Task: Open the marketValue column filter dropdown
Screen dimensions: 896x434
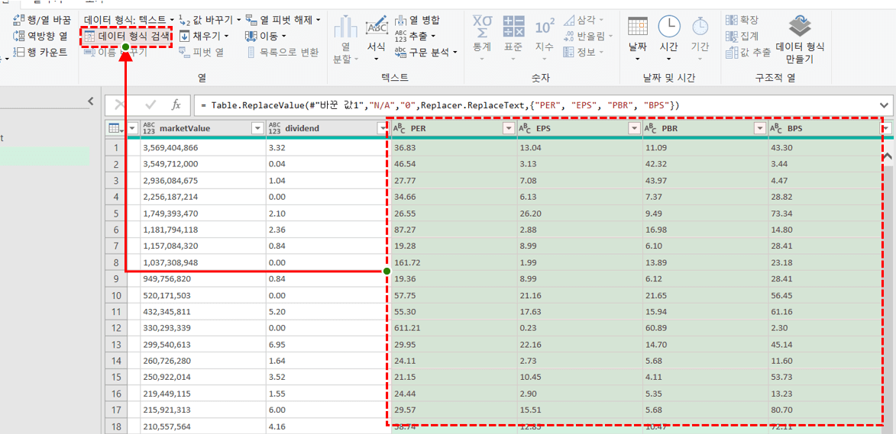Action: tap(258, 129)
